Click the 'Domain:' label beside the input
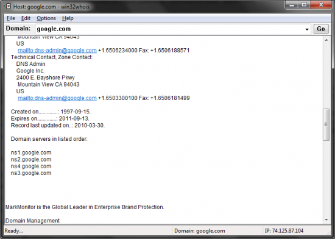Viewport: 335px width, 239px height. point(18,29)
